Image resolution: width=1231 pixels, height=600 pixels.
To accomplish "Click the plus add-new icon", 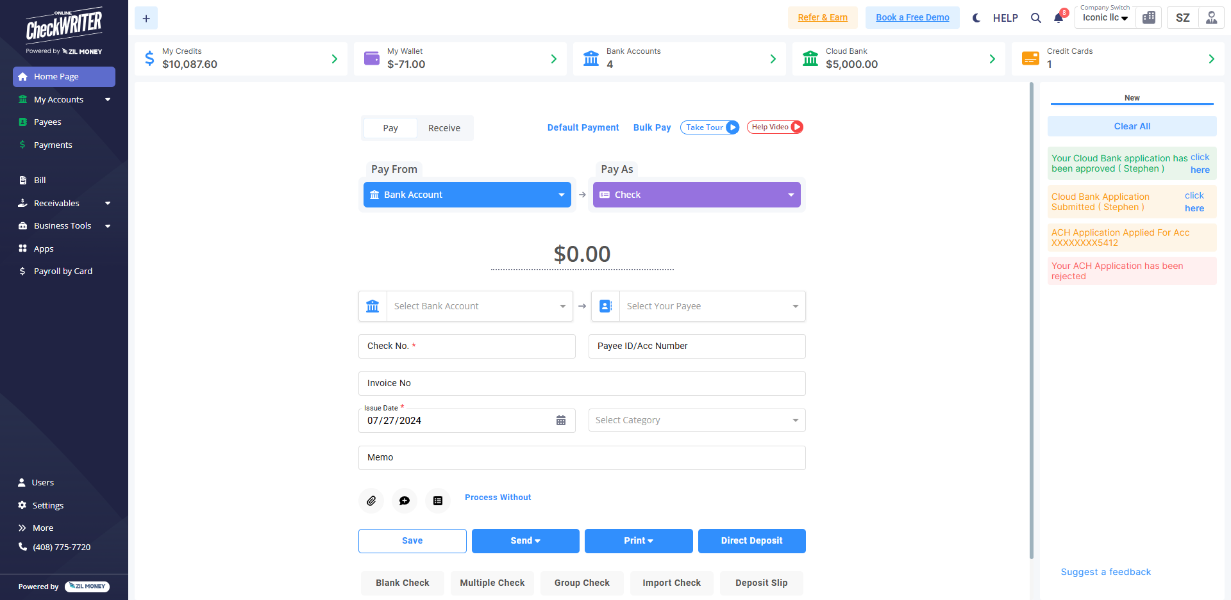I will point(146,18).
